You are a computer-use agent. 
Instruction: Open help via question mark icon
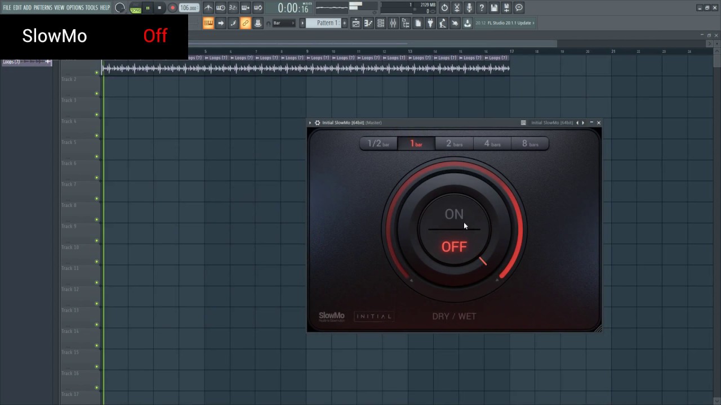pyautogui.click(x=482, y=8)
